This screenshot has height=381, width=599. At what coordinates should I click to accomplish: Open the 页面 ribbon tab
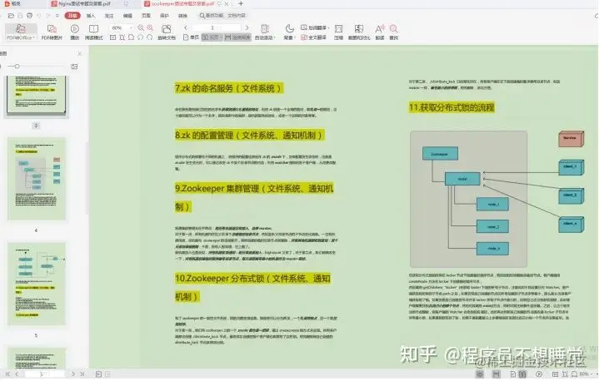(146, 16)
